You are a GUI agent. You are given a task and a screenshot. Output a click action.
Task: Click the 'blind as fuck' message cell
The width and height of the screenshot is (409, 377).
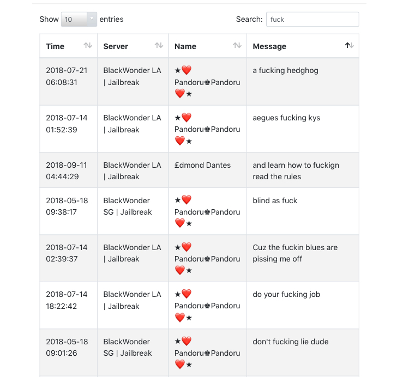point(303,211)
